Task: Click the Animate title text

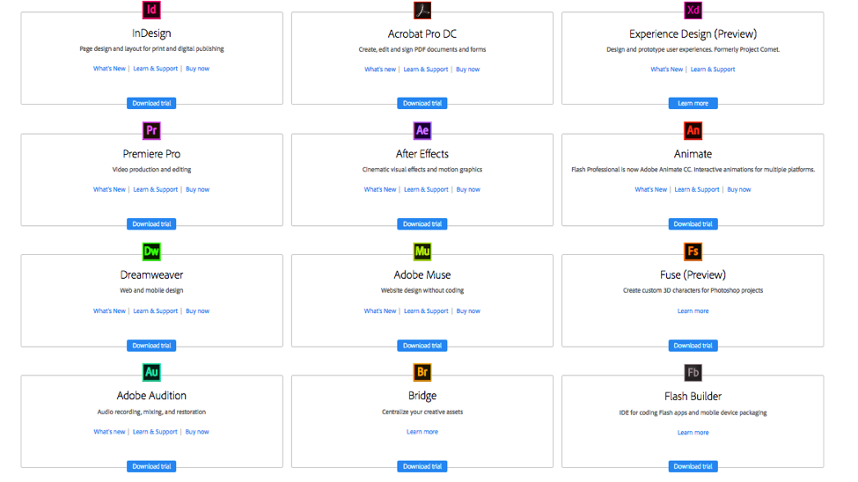Action: click(x=693, y=154)
